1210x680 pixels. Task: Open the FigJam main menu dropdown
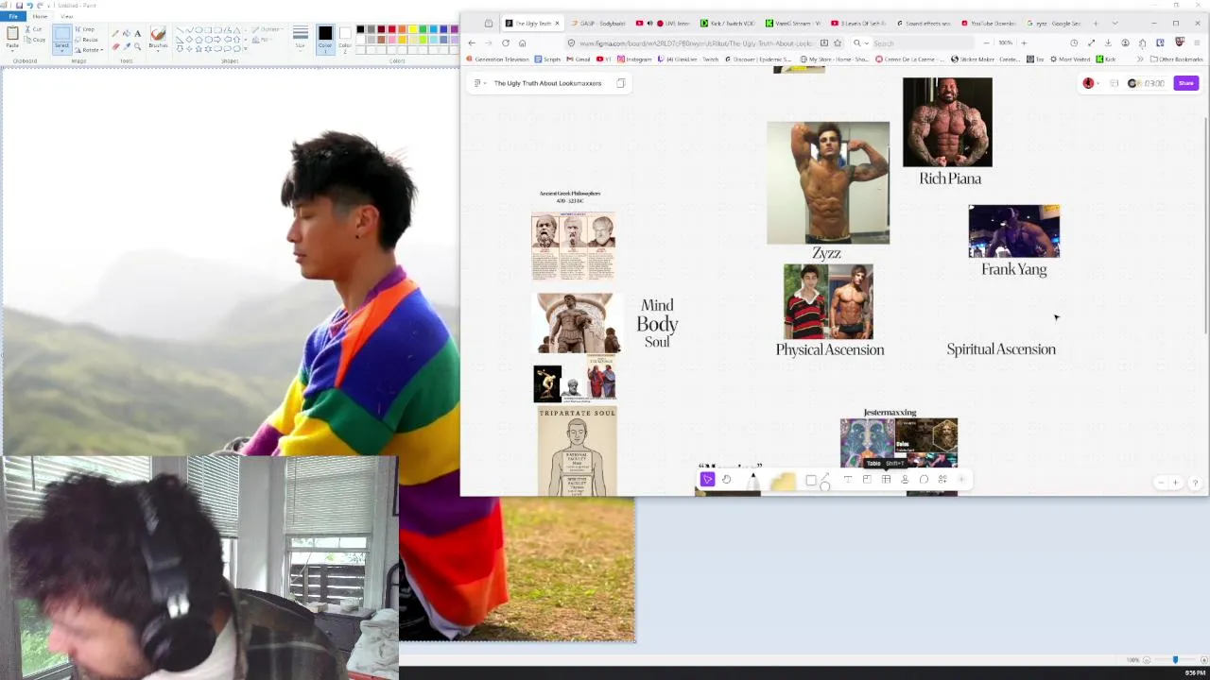click(478, 83)
